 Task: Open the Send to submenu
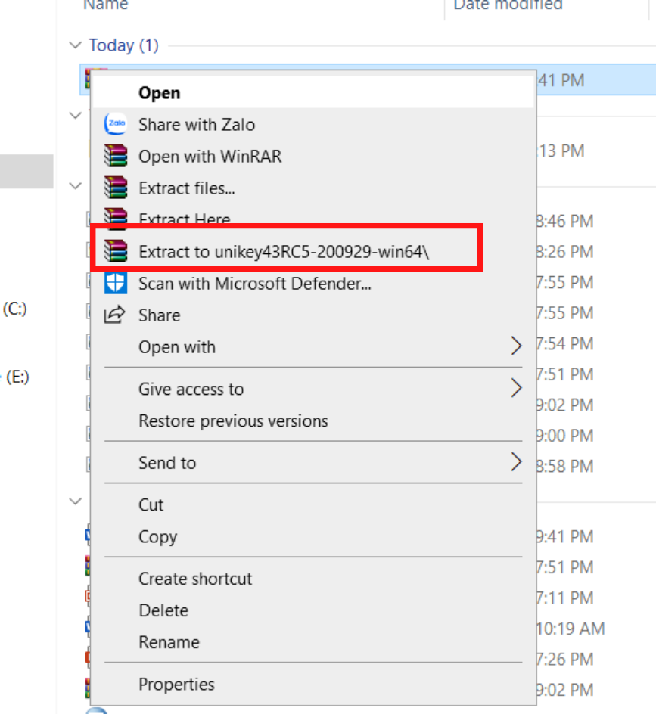point(313,463)
